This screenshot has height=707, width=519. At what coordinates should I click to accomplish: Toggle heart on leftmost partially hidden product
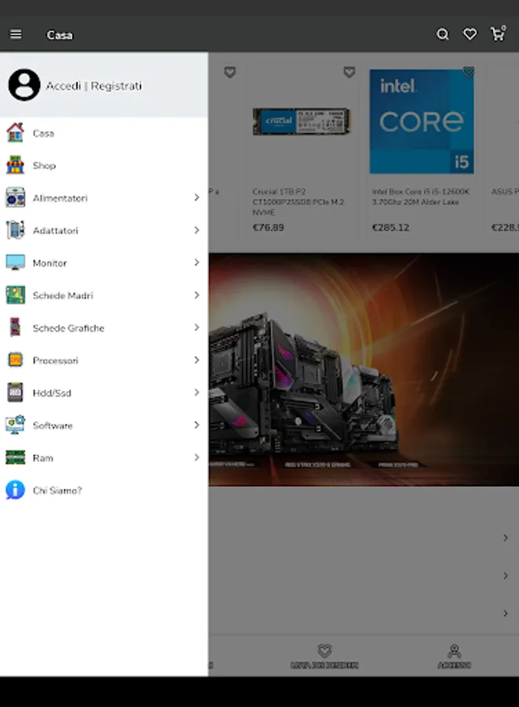(x=230, y=72)
